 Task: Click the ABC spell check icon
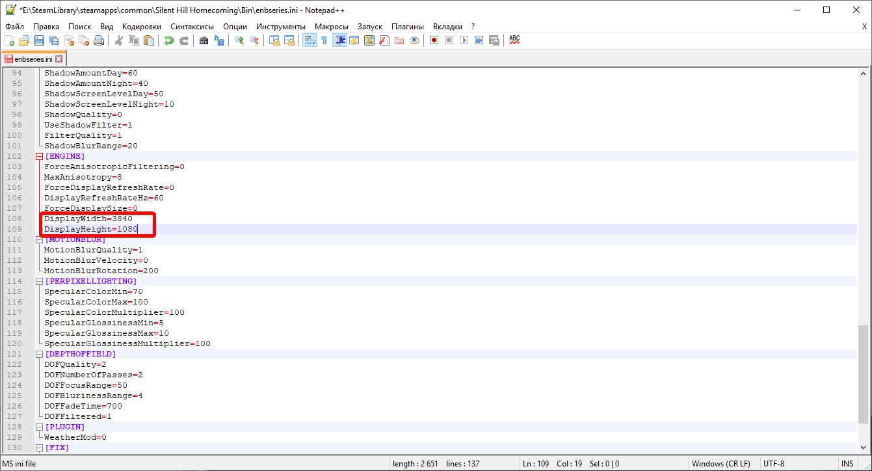(x=514, y=40)
